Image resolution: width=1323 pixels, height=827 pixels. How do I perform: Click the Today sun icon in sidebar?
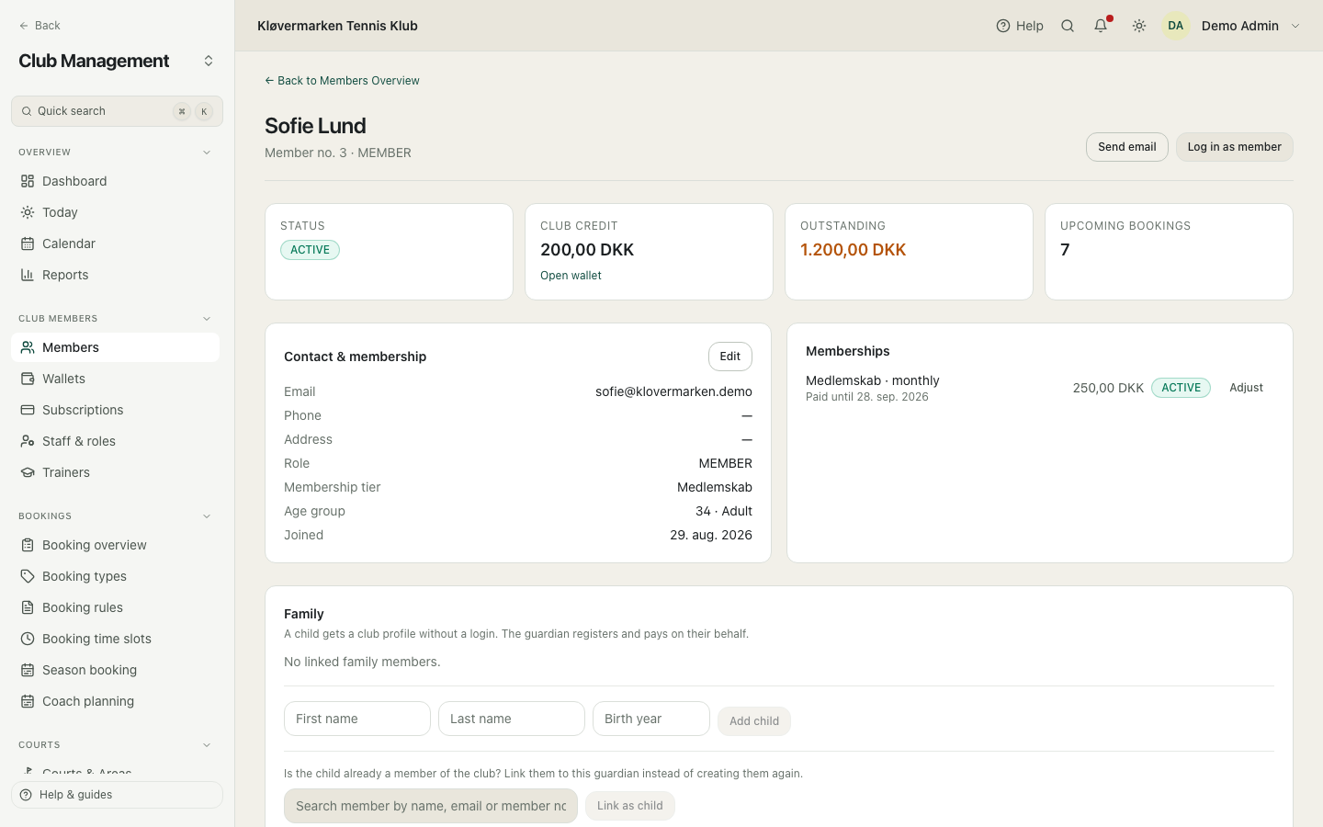click(x=28, y=212)
